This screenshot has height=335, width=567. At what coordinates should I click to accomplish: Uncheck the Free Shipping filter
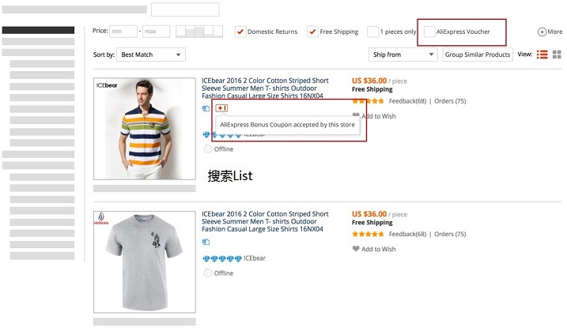click(x=312, y=32)
